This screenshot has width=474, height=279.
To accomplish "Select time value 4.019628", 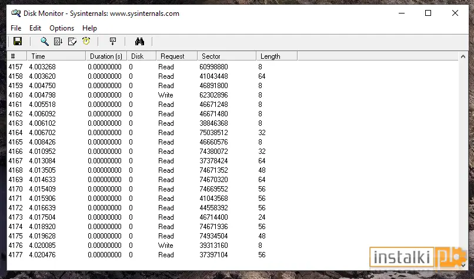I will coord(42,236).
